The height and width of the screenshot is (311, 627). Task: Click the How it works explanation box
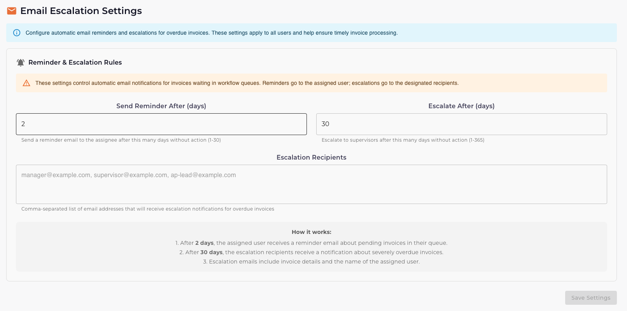point(311,246)
